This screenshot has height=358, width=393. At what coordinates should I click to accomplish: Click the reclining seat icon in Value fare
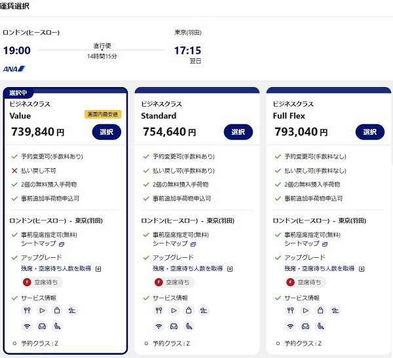tap(58, 327)
